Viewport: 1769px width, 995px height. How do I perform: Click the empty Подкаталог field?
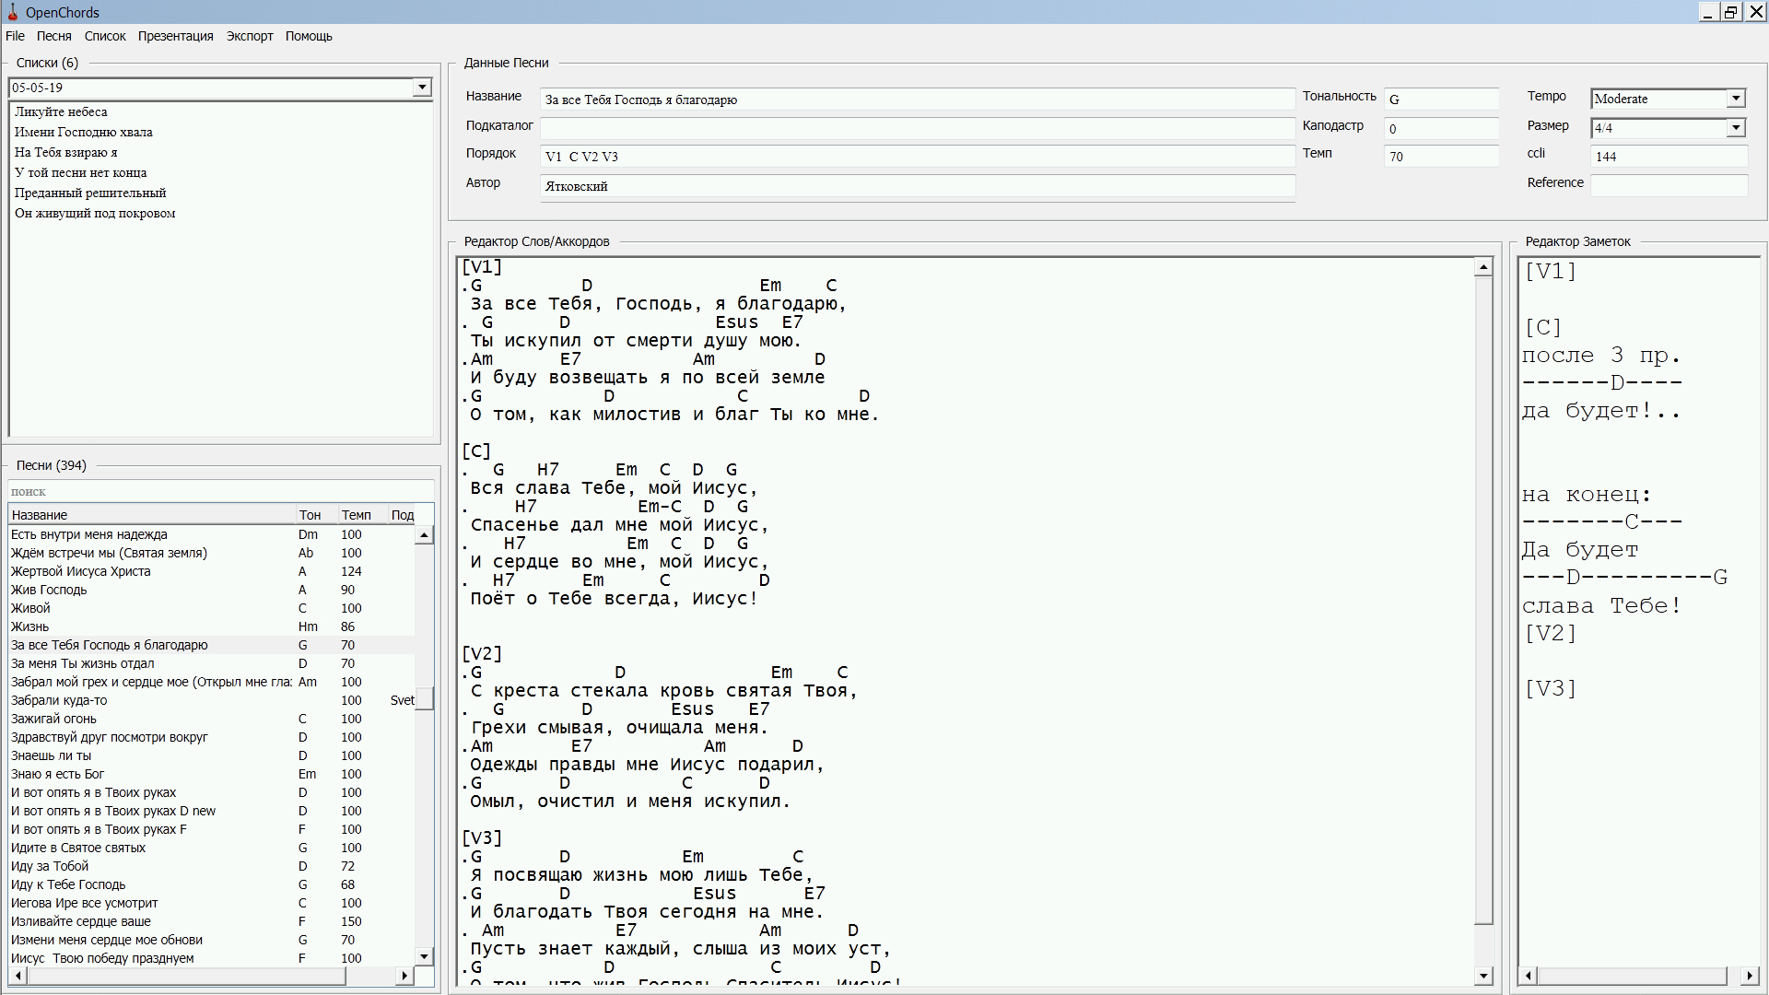918,128
